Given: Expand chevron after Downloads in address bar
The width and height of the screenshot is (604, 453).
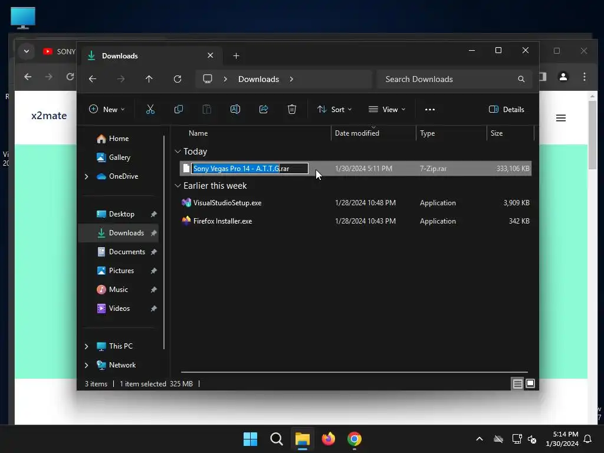Looking at the screenshot, I should [x=291, y=79].
